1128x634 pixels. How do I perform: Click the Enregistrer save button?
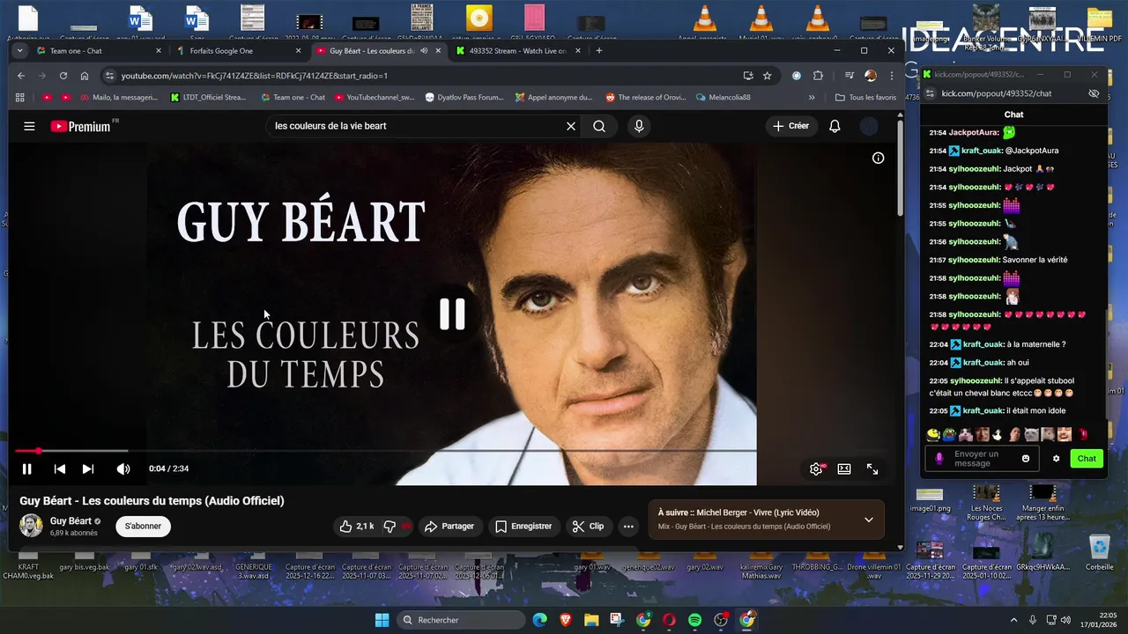pos(523,527)
